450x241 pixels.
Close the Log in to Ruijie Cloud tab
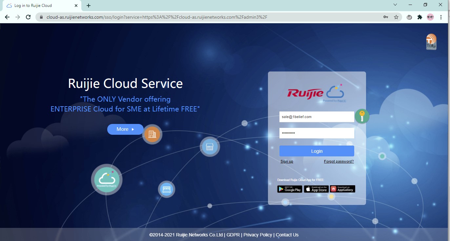coord(76,6)
